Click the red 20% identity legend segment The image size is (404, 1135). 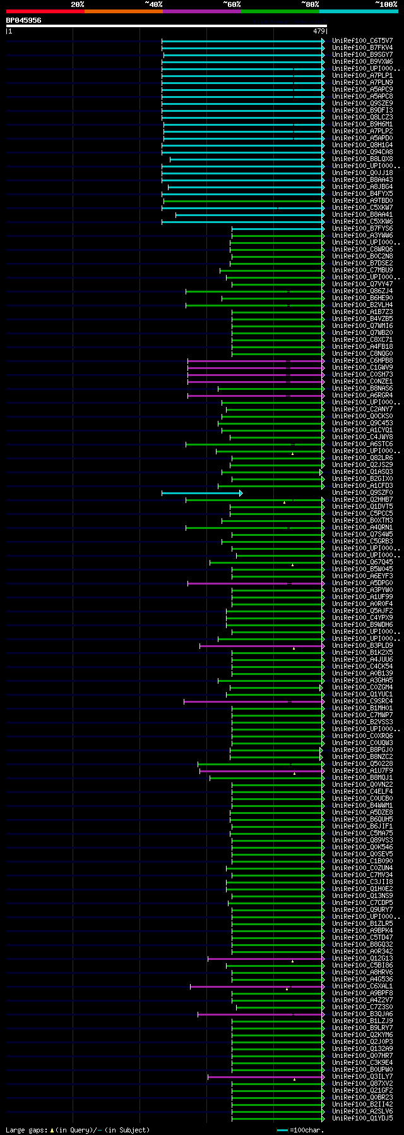[45, 11]
